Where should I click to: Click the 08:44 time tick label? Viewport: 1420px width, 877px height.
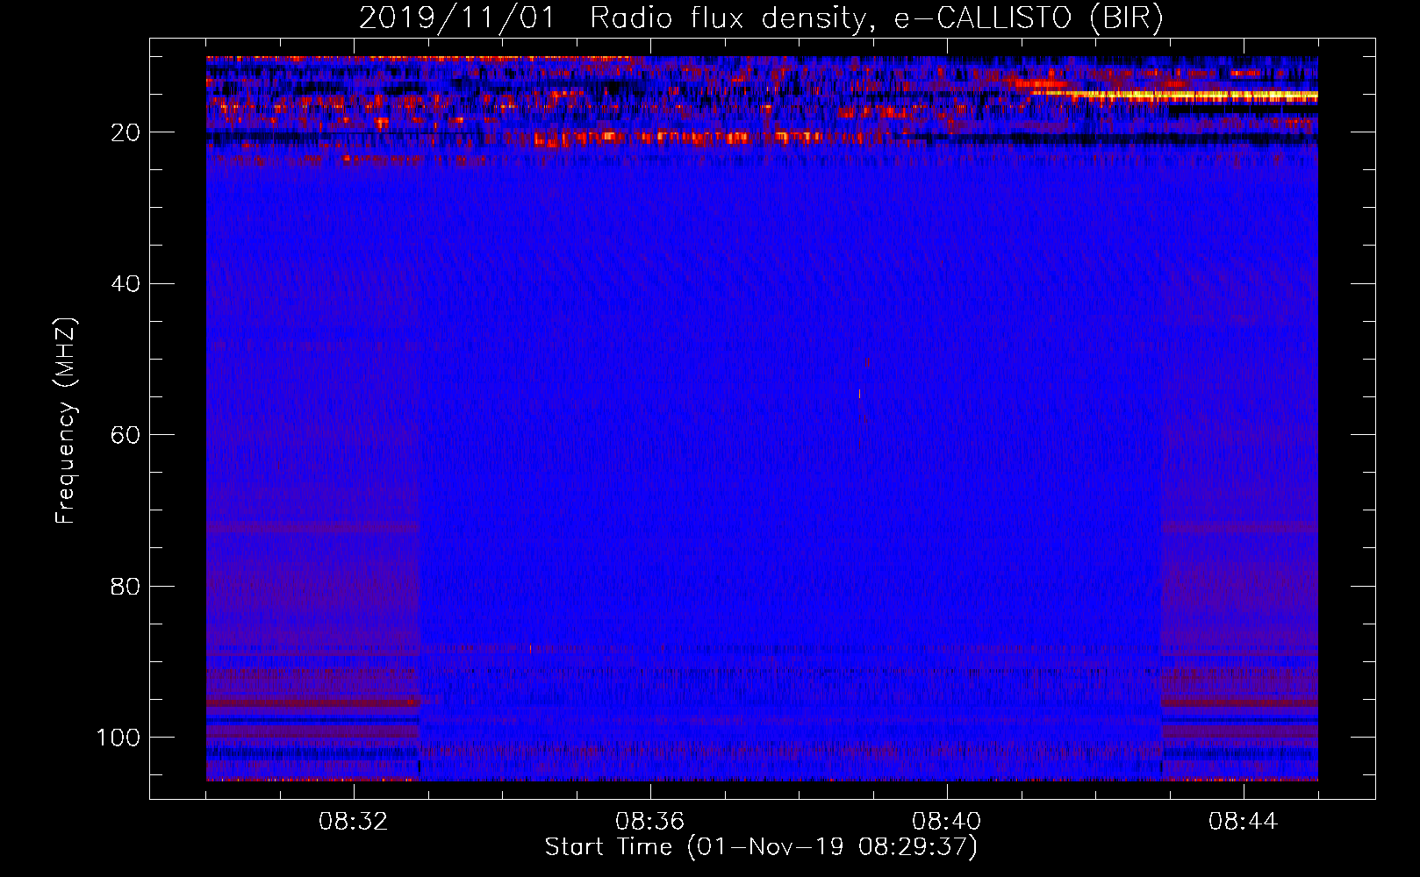pos(1244,822)
